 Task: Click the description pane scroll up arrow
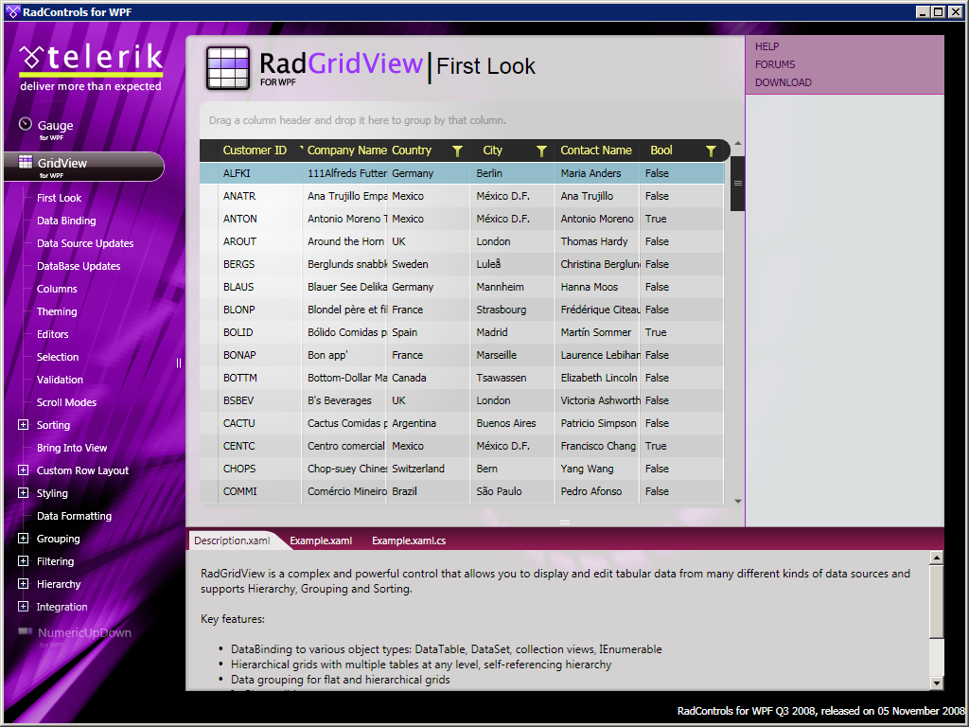coord(936,558)
